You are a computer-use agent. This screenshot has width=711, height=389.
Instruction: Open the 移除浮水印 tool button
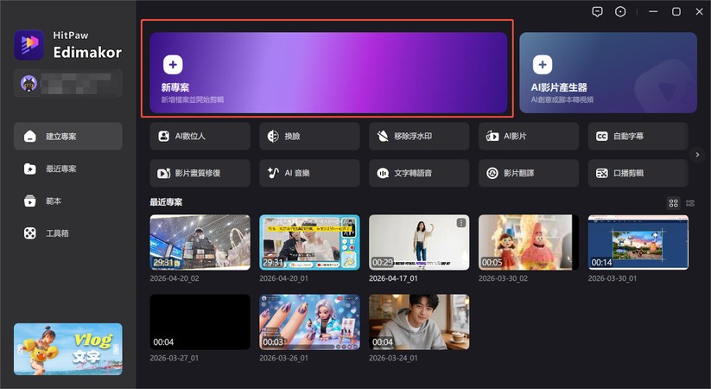tap(419, 137)
